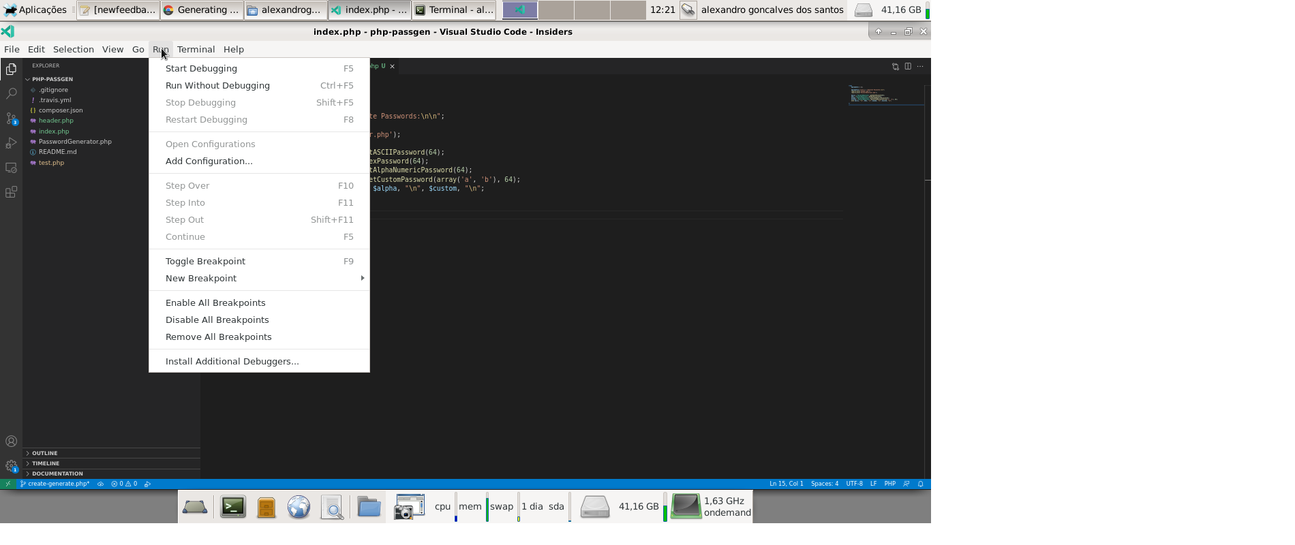
Task: Open README.md in the explorer
Action: click(x=57, y=152)
